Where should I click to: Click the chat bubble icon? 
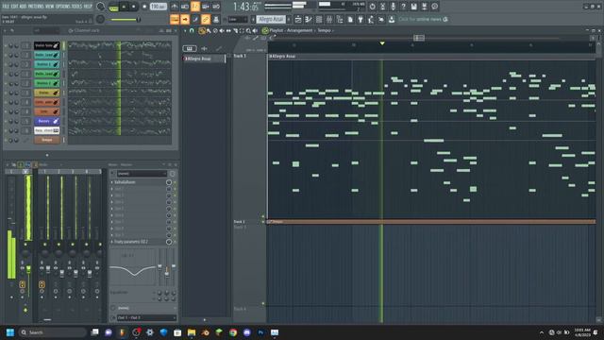(x=434, y=7)
